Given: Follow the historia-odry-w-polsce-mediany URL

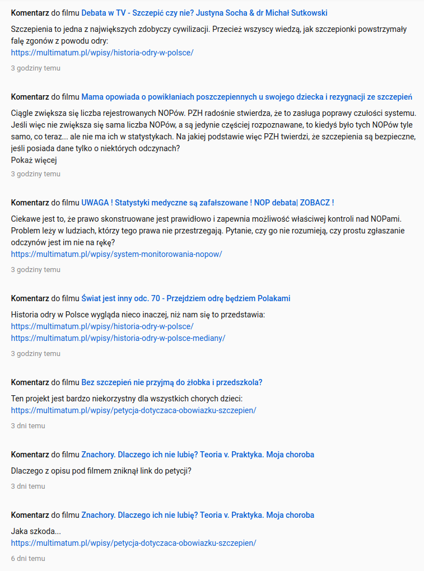Looking at the screenshot, I should [118, 338].
